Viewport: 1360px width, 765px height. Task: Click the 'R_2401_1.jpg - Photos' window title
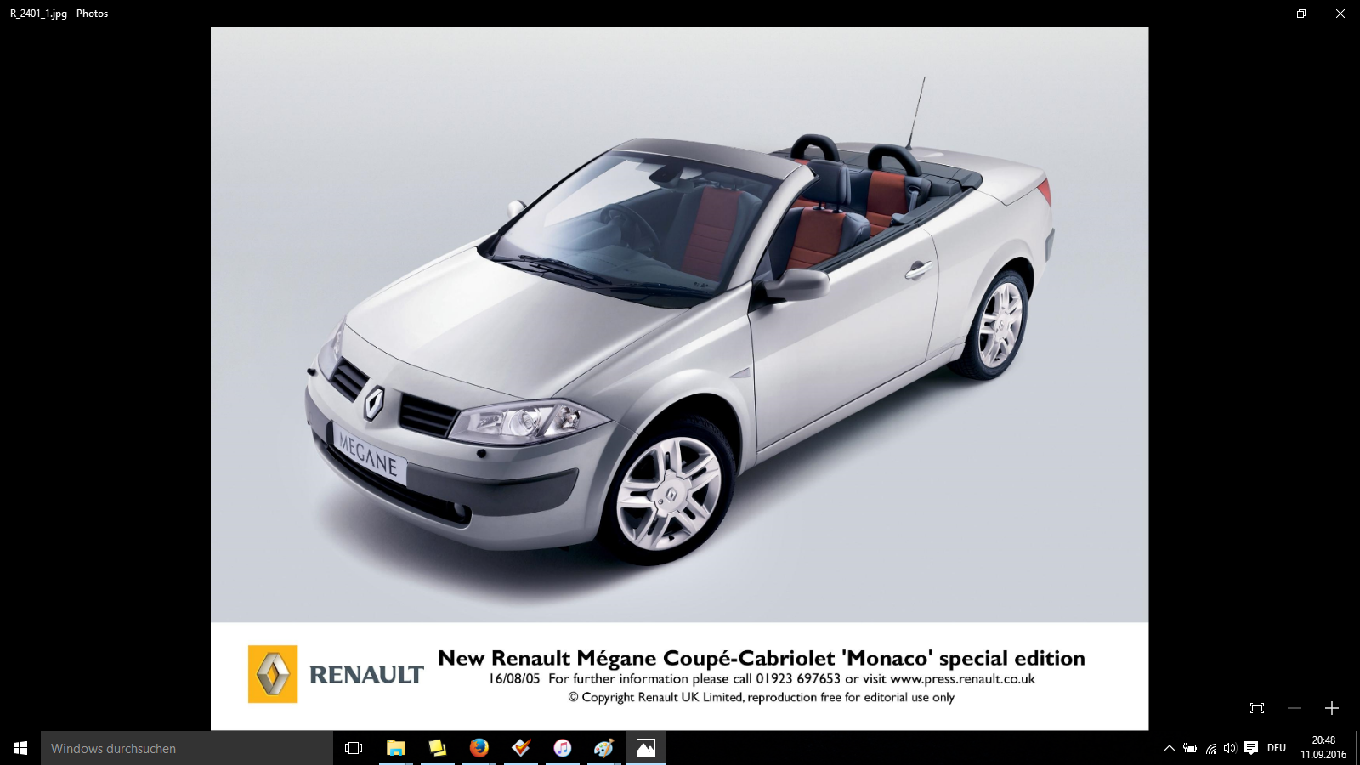[59, 14]
